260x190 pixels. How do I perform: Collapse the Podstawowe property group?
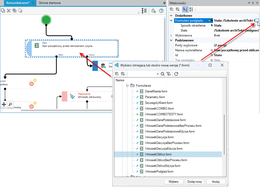click(171, 40)
